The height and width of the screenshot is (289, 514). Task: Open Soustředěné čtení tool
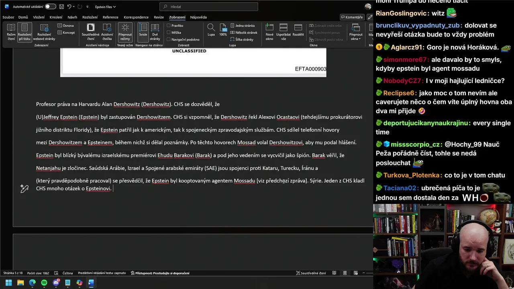(91, 32)
